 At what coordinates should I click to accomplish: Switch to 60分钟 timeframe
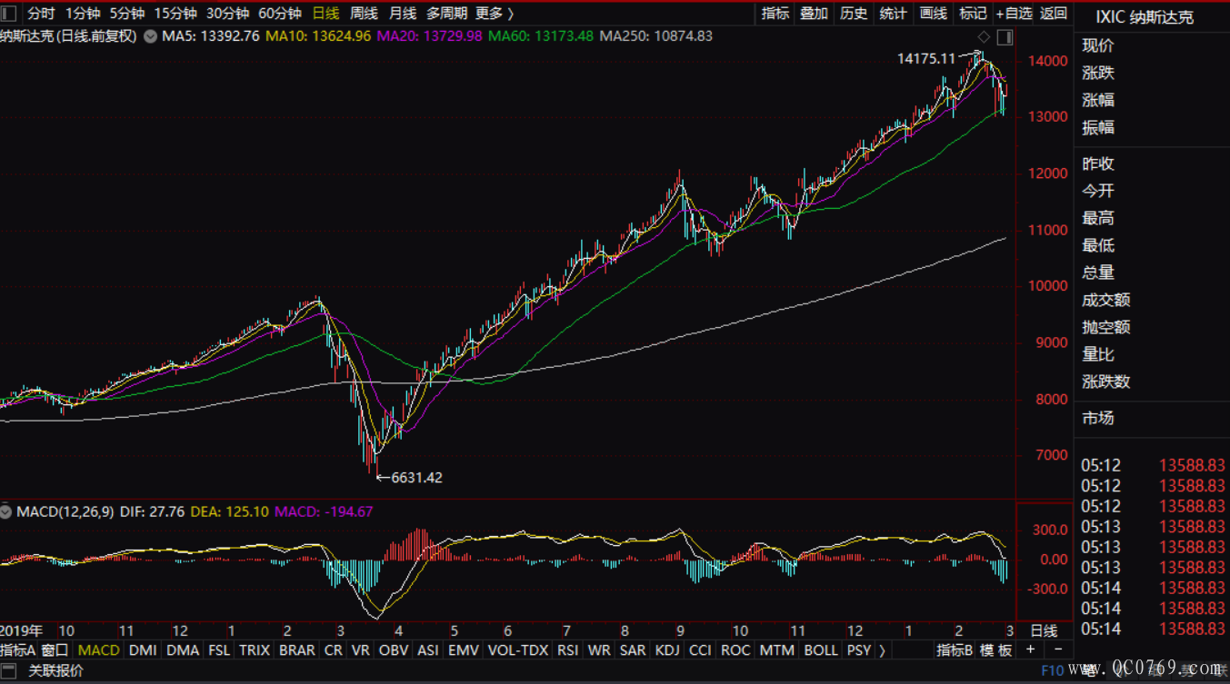[279, 14]
